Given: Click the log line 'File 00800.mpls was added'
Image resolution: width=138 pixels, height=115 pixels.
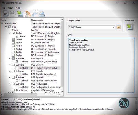Looking at the screenshot, I should coord(18,107).
